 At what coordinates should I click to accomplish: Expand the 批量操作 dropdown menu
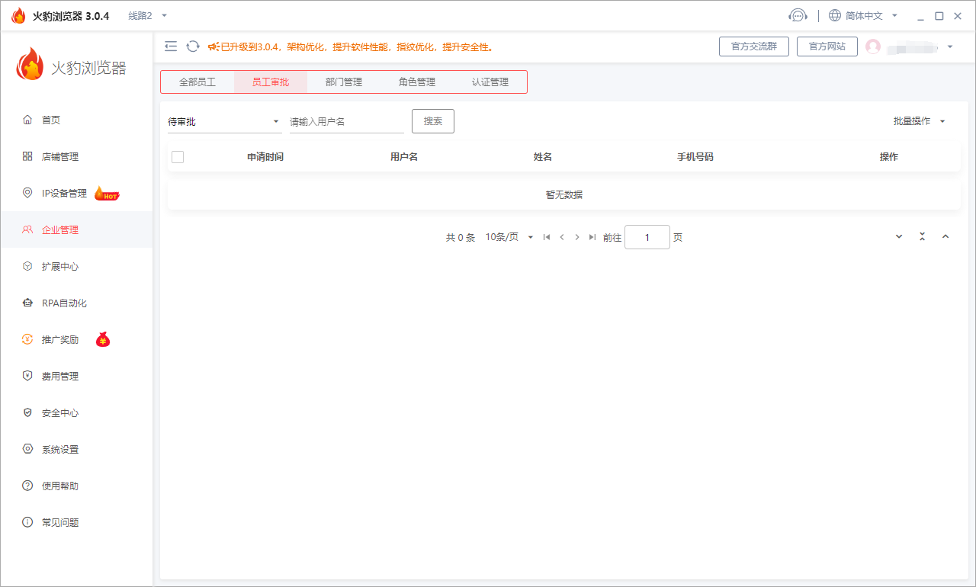click(918, 120)
